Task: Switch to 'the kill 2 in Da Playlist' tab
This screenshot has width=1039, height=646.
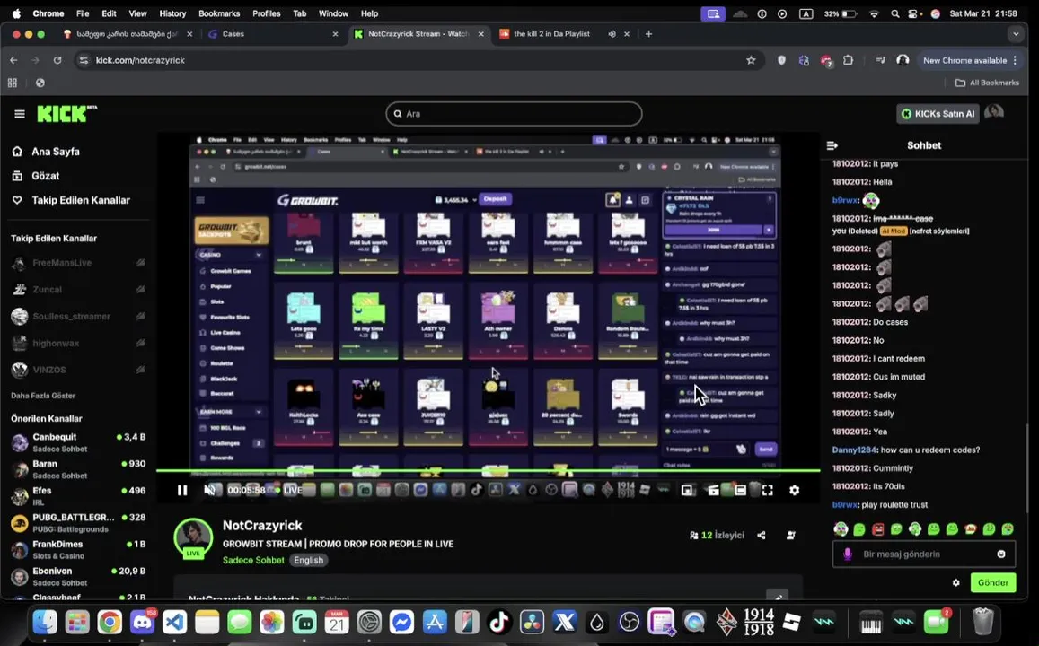Action: click(x=550, y=34)
